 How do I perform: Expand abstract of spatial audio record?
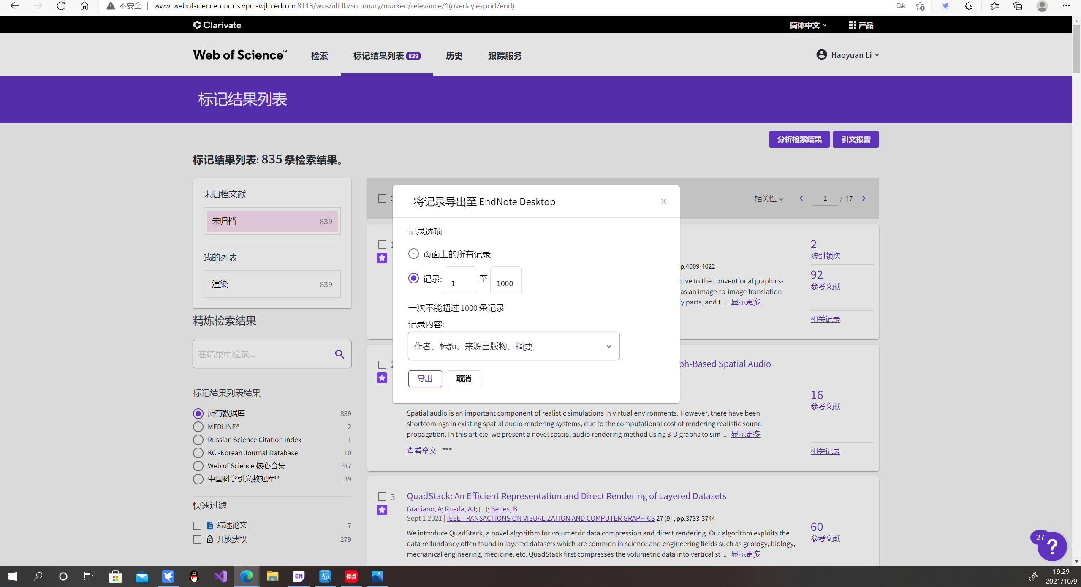[746, 434]
